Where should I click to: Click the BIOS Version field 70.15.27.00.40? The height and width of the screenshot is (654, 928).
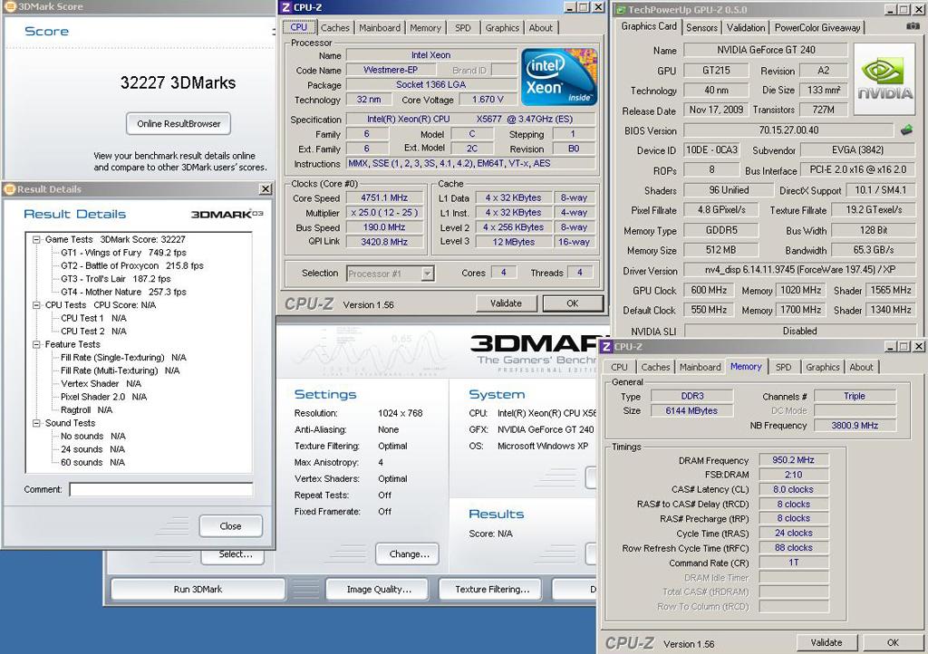click(x=788, y=130)
